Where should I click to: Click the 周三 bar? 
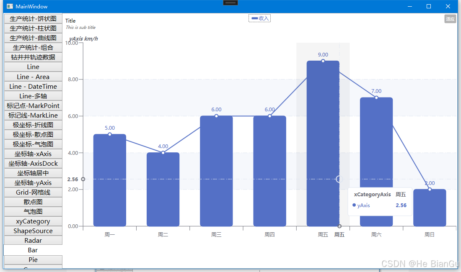coord(216,171)
